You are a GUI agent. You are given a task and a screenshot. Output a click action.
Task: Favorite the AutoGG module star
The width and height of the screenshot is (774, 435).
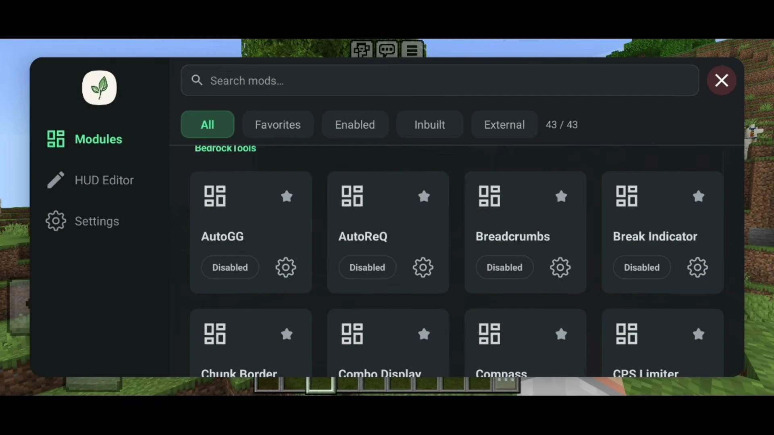pyautogui.click(x=287, y=196)
